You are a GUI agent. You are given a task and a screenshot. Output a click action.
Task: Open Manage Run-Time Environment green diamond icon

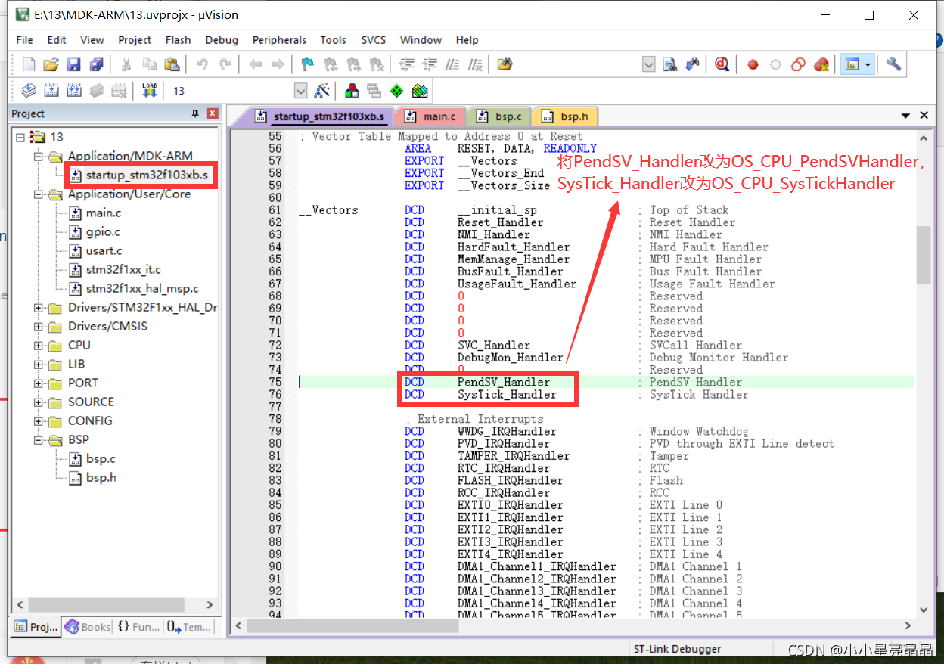[x=397, y=91]
